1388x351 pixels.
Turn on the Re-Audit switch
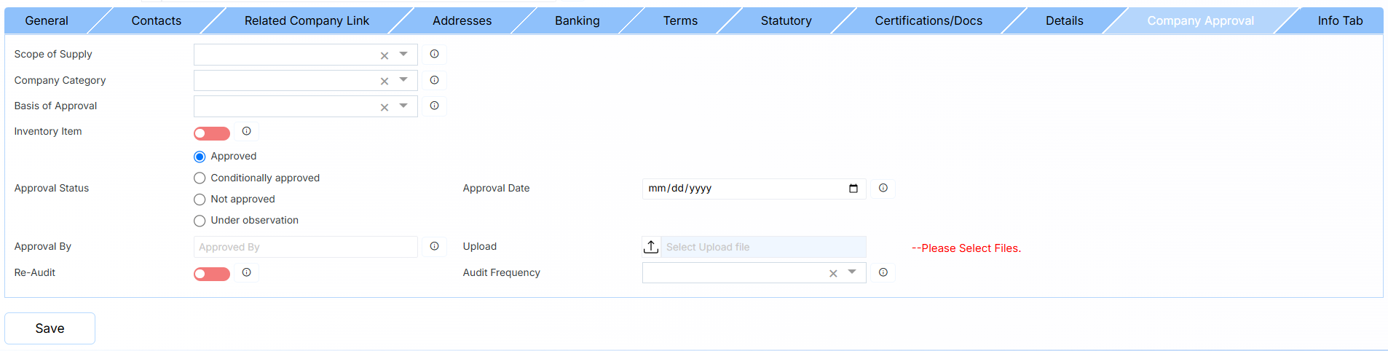[212, 274]
